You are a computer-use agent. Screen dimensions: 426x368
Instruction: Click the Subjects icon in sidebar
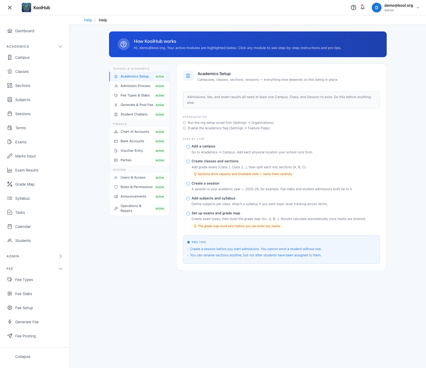(x=10, y=100)
